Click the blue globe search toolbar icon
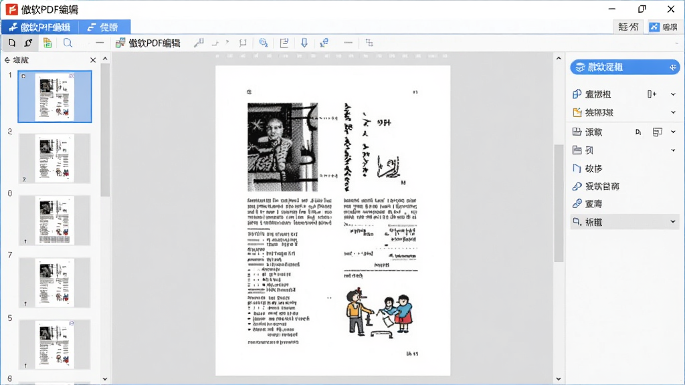The image size is (685, 385). point(263,43)
